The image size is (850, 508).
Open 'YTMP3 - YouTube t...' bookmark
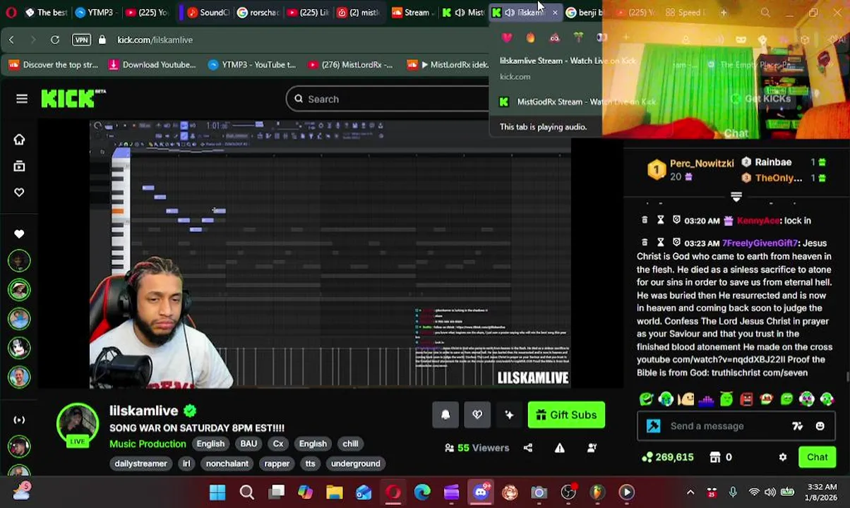click(252, 65)
